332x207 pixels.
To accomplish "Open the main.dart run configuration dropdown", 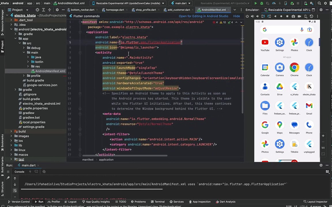I will tap(181, 3).
